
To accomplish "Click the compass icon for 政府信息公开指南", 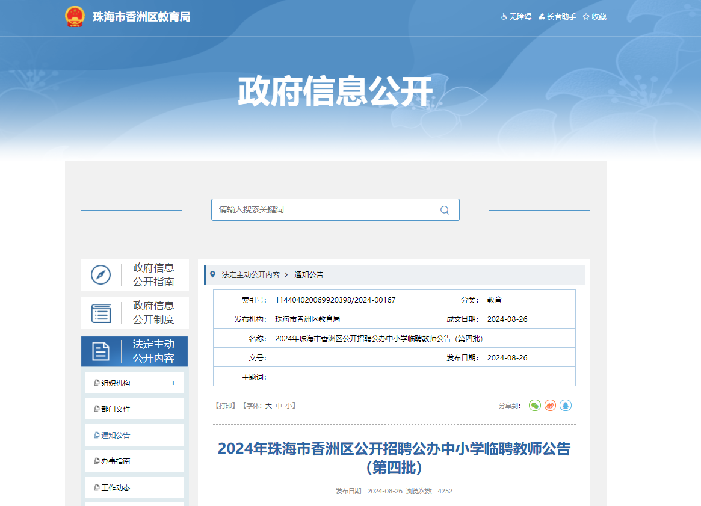I will coord(100,275).
